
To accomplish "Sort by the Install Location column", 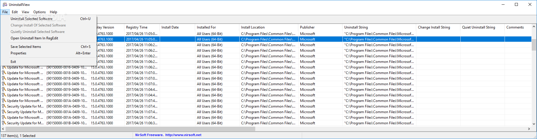I will point(268,27).
